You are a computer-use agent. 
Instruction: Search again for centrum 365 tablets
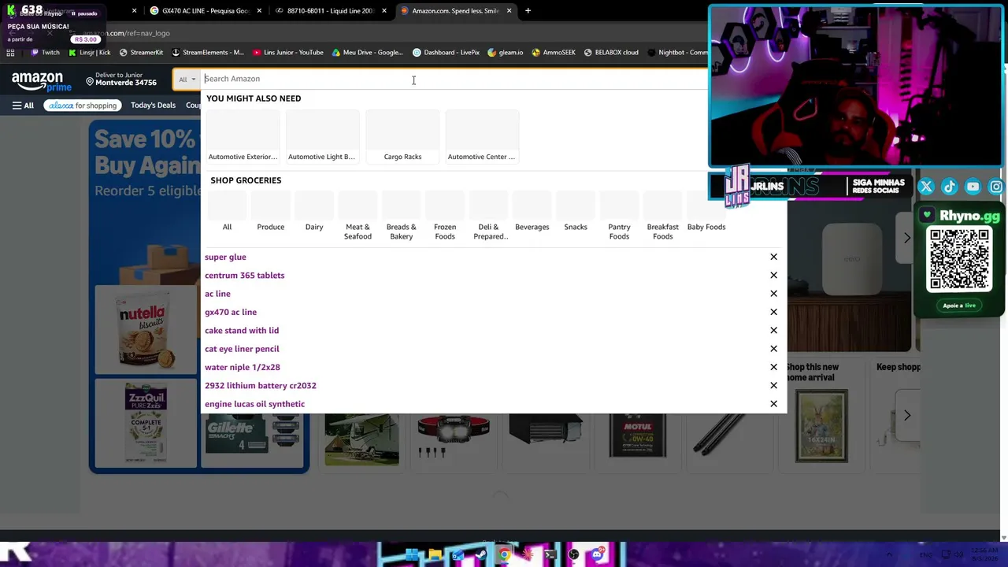click(244, 276)
